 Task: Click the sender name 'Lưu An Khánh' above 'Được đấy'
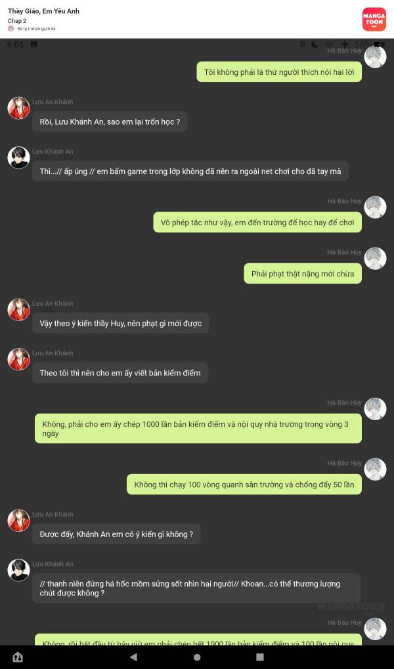pyautogui.click(x=53, y=514)
